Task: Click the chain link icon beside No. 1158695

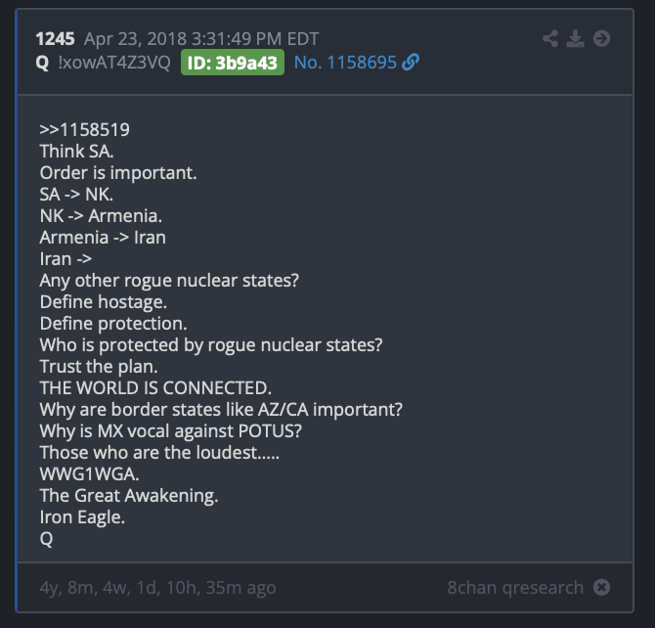Action: point(411,63)
